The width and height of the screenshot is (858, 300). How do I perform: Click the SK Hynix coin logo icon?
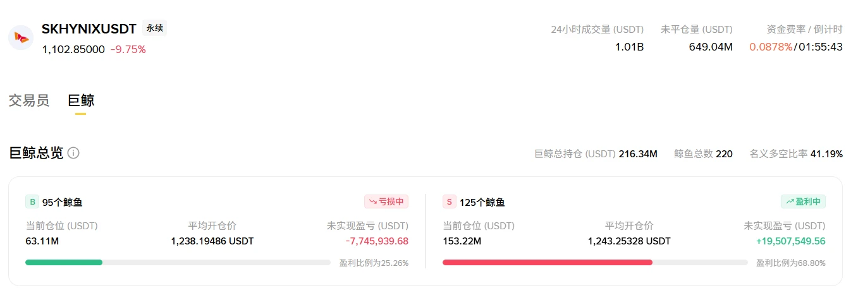21,38
